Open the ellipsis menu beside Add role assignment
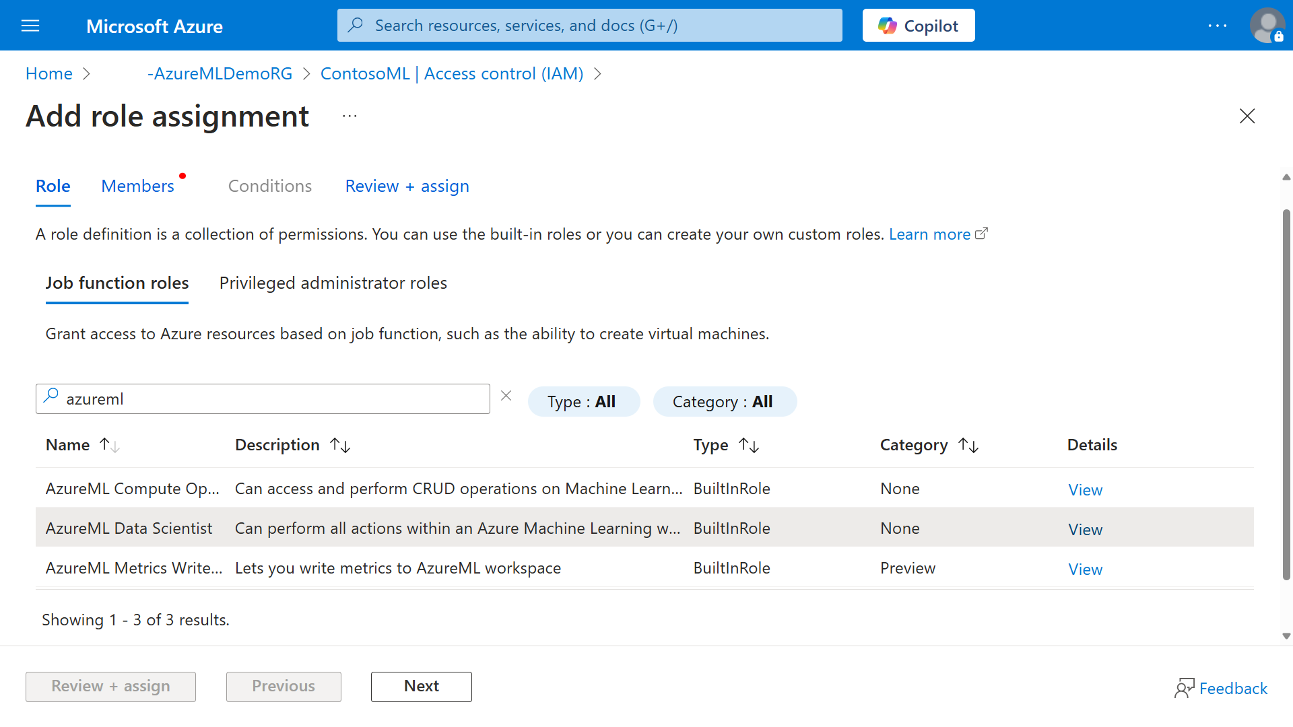The height and width of the screenshot is (727, 1293). [350, 116]
